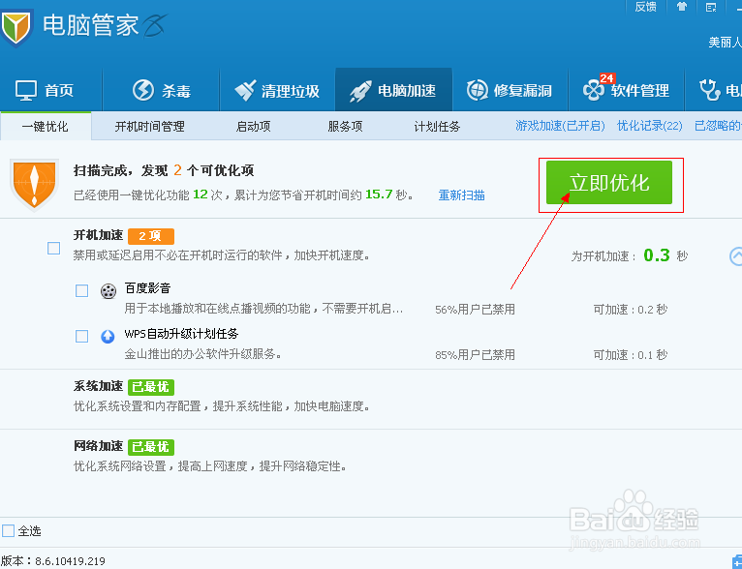Tick the 开机加速 group checkbox
Viewport: 742px width, 569px height.
pos(53,248)
